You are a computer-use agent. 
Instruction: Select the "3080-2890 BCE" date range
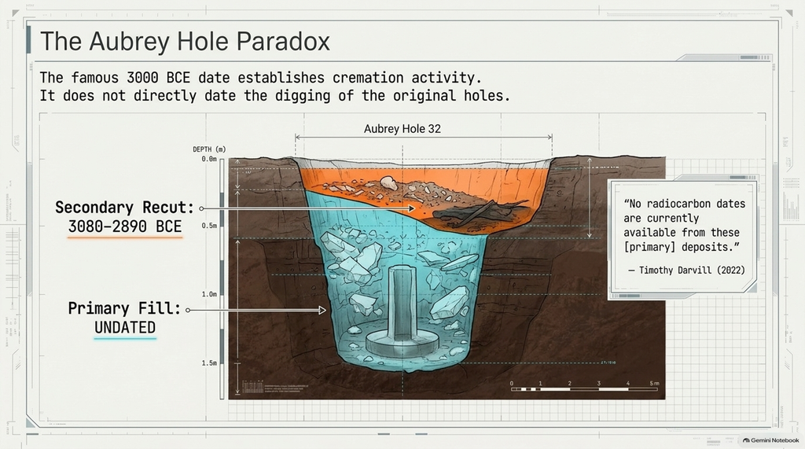125,226
